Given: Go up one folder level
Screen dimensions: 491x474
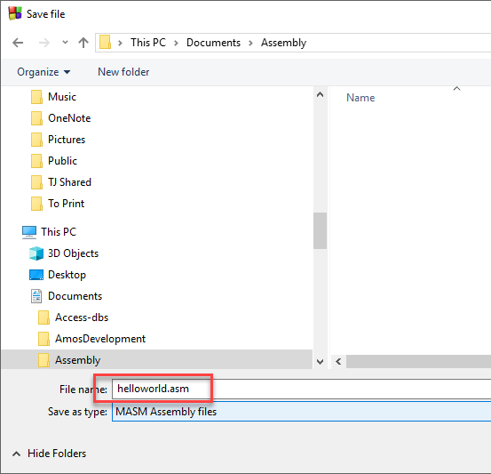Looking at the screenshot, I should pos(83,43).
